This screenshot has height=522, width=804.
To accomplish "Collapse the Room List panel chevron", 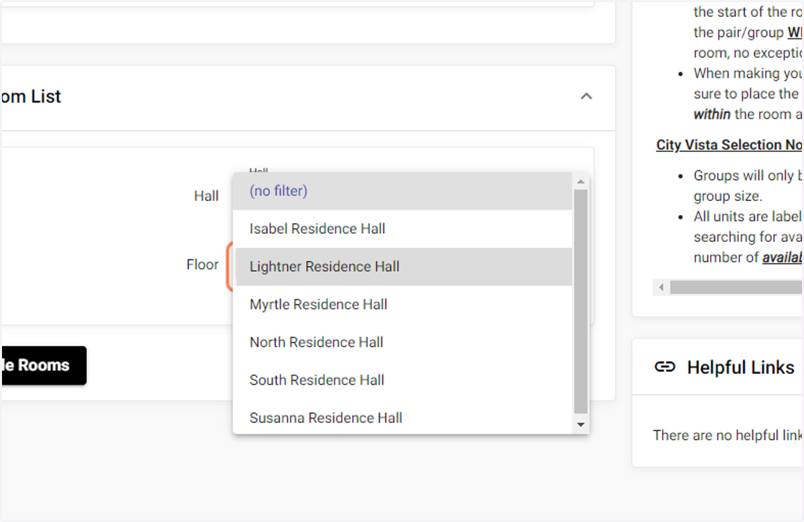I will pos(586,96).
